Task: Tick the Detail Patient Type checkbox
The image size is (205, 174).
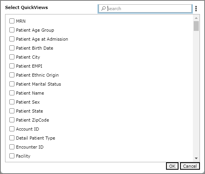Action: 12,138
